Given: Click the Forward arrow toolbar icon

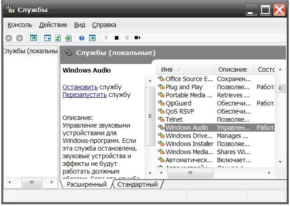Looking at the screenshot, I should (x=19, y=38).
